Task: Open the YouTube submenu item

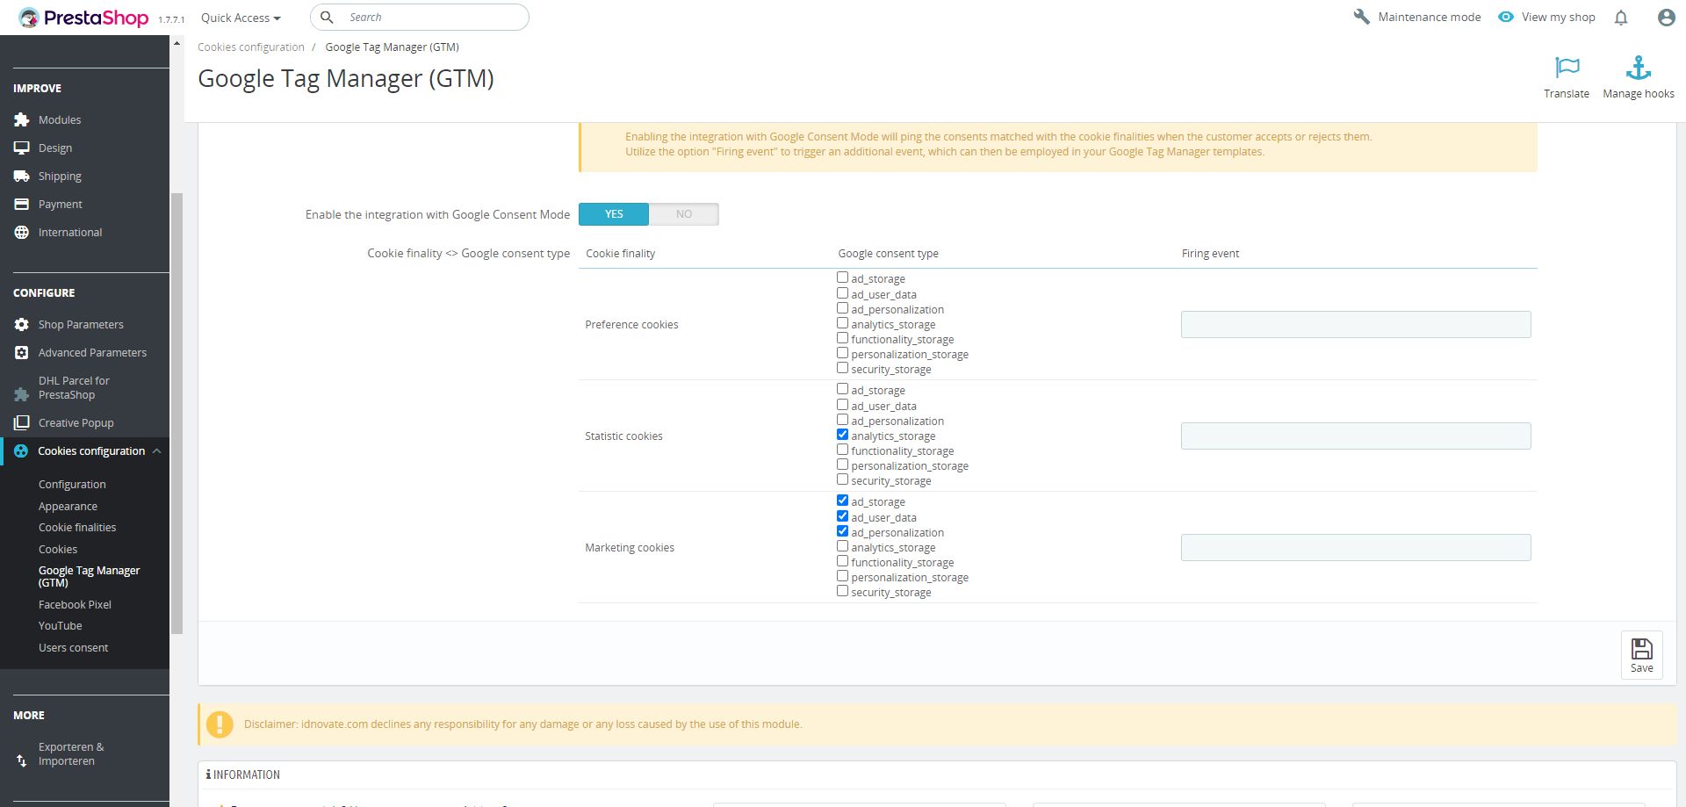Action: (x=60, y=626)
